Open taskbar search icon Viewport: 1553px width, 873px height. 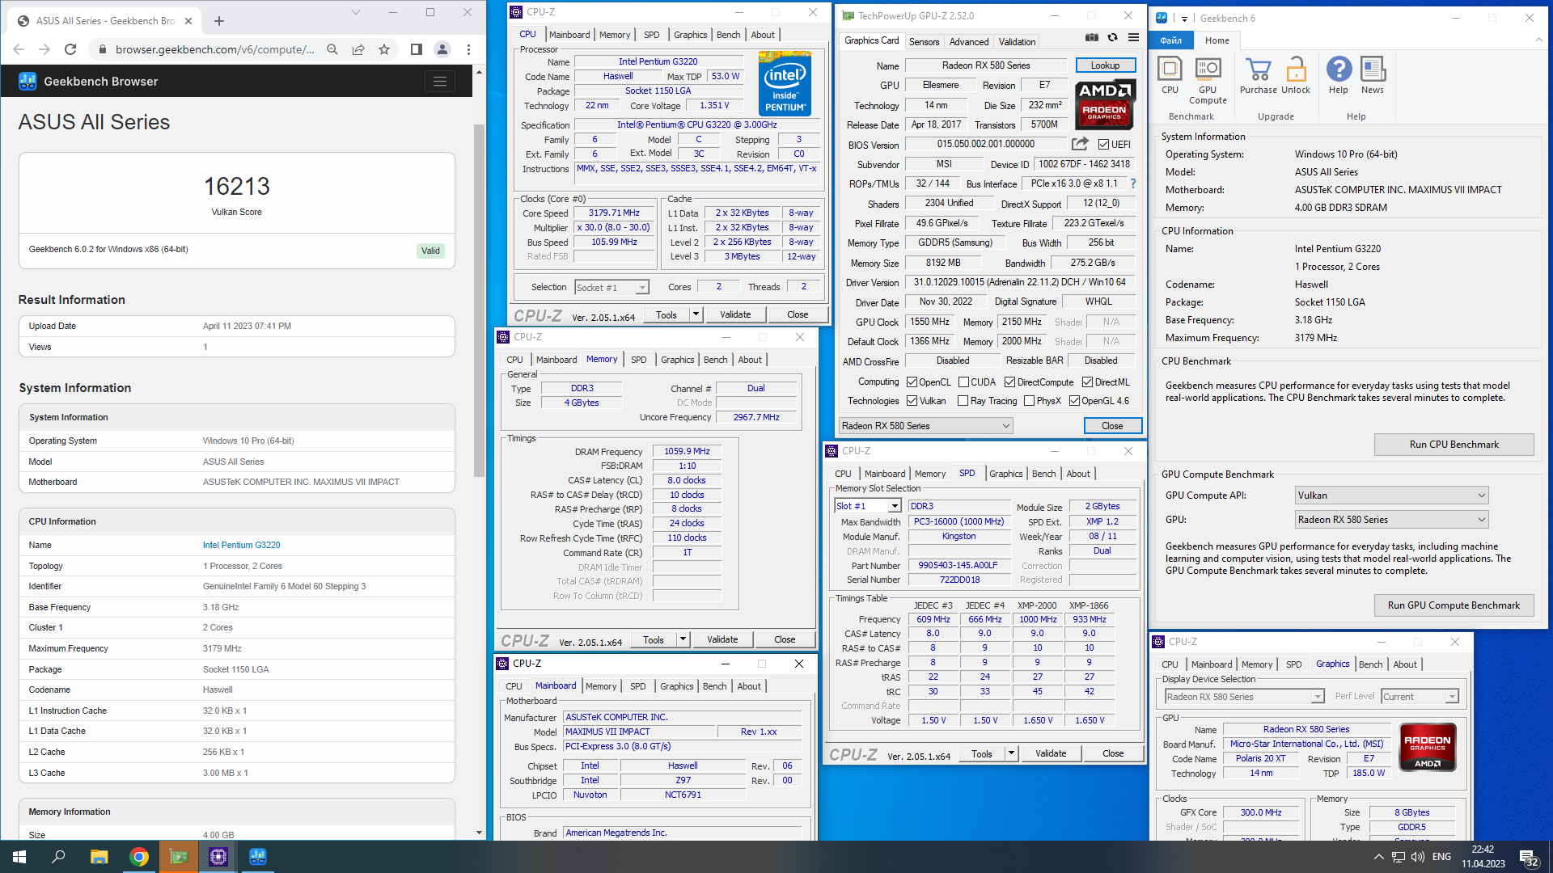59,857
